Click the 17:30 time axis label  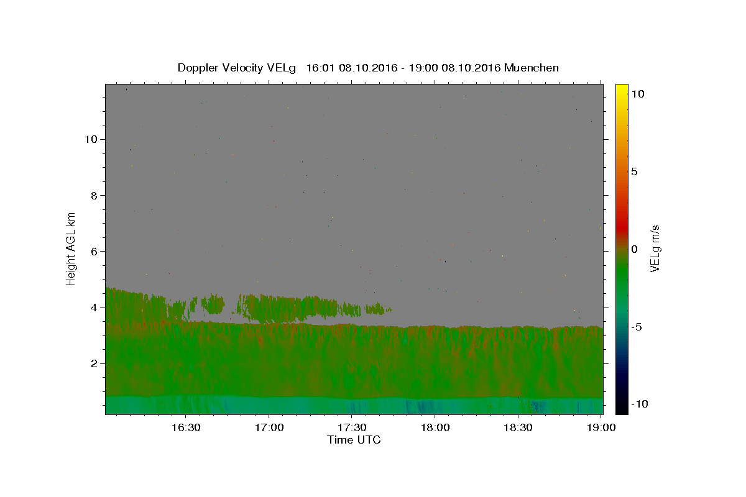coord(352,427)
